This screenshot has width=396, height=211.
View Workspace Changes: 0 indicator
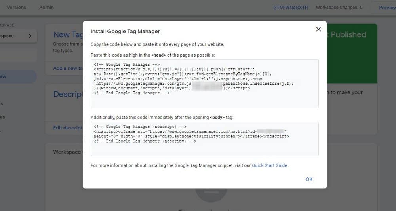pos(339,7)
